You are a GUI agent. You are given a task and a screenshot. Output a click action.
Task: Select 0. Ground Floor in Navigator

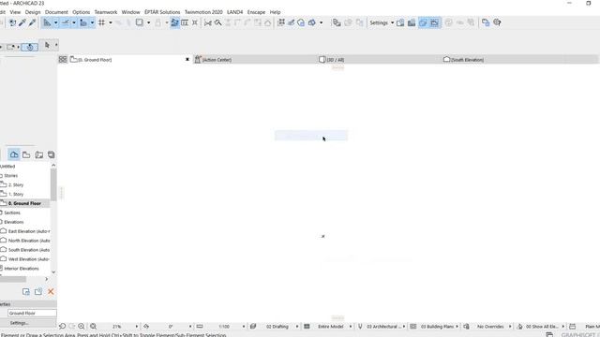[x=25, y=203]
